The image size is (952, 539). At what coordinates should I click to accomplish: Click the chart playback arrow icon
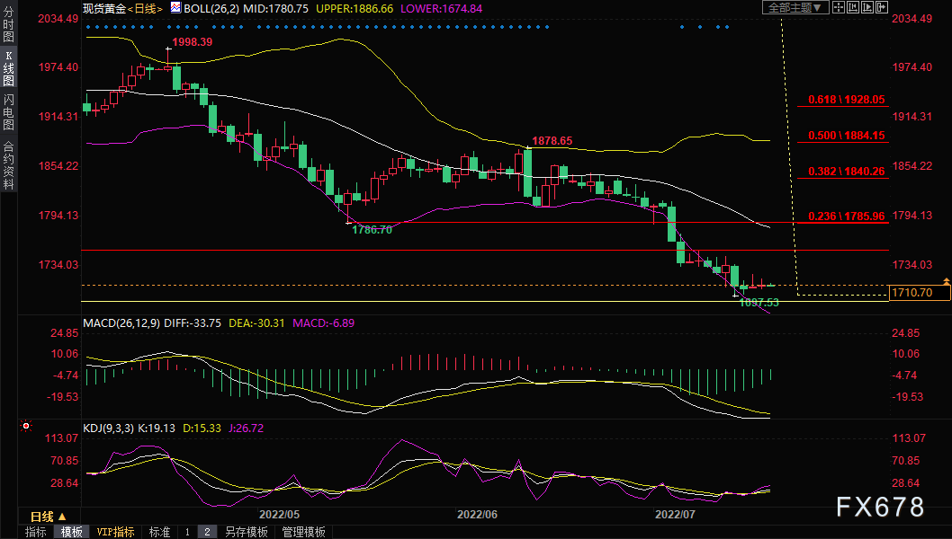click(867, 7)
